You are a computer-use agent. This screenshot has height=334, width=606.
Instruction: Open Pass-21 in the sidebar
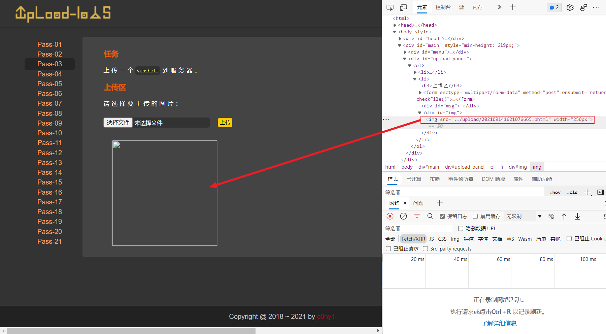point(49,241)
